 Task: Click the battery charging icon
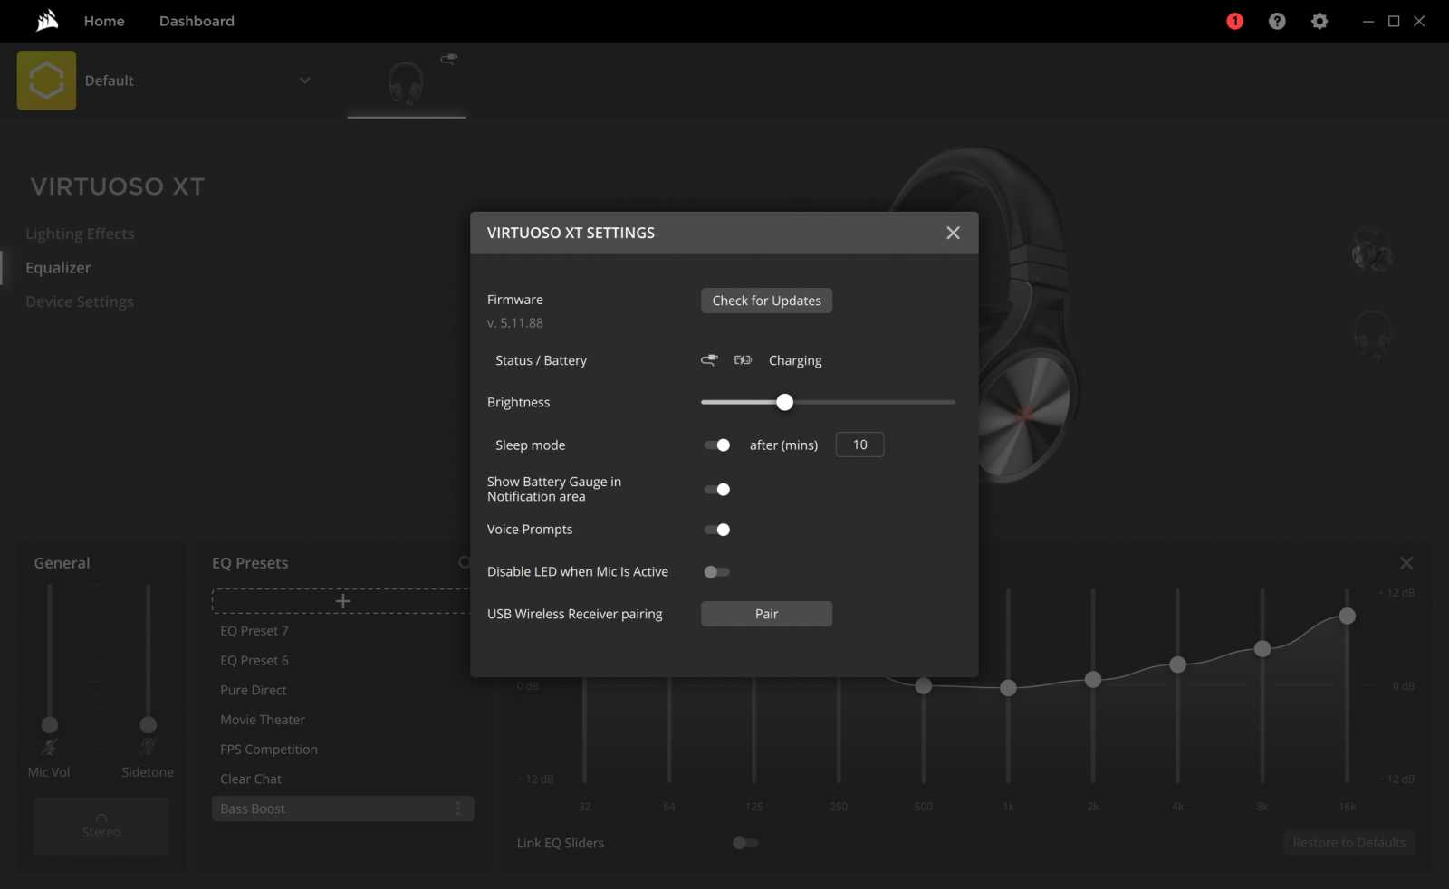(x=743, y=360)
